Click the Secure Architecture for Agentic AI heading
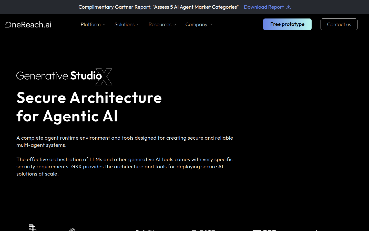Image resolution: width=369 pixels, height=231 pixels. 89,107
